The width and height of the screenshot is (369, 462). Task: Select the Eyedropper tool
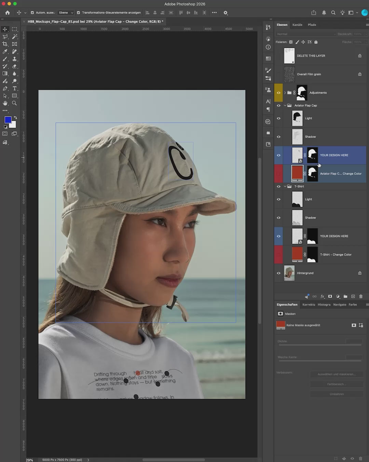click(5, 51)
